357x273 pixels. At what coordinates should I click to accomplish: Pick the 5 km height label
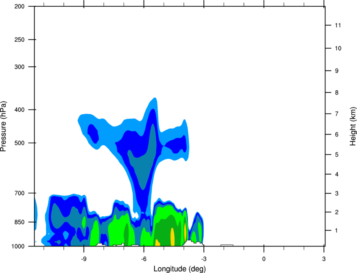336,155
